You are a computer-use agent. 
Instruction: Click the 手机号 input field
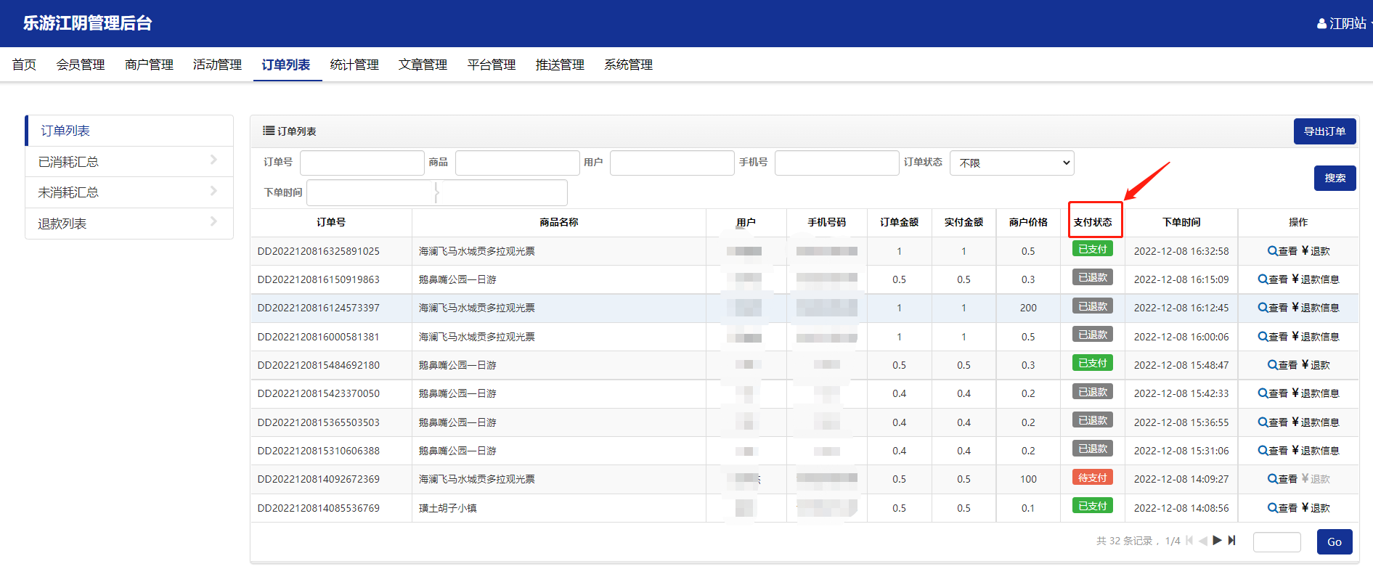[x=836, y=163]
